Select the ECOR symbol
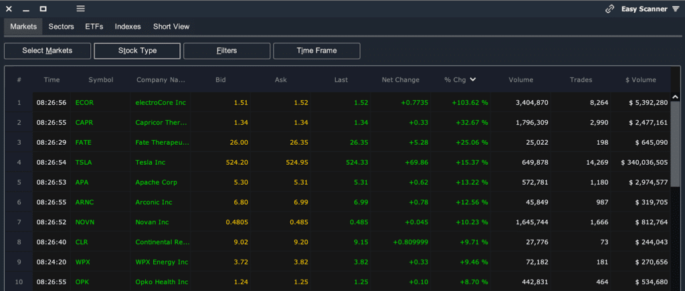This screenshot has height=291, width=685. coord(84,103)
